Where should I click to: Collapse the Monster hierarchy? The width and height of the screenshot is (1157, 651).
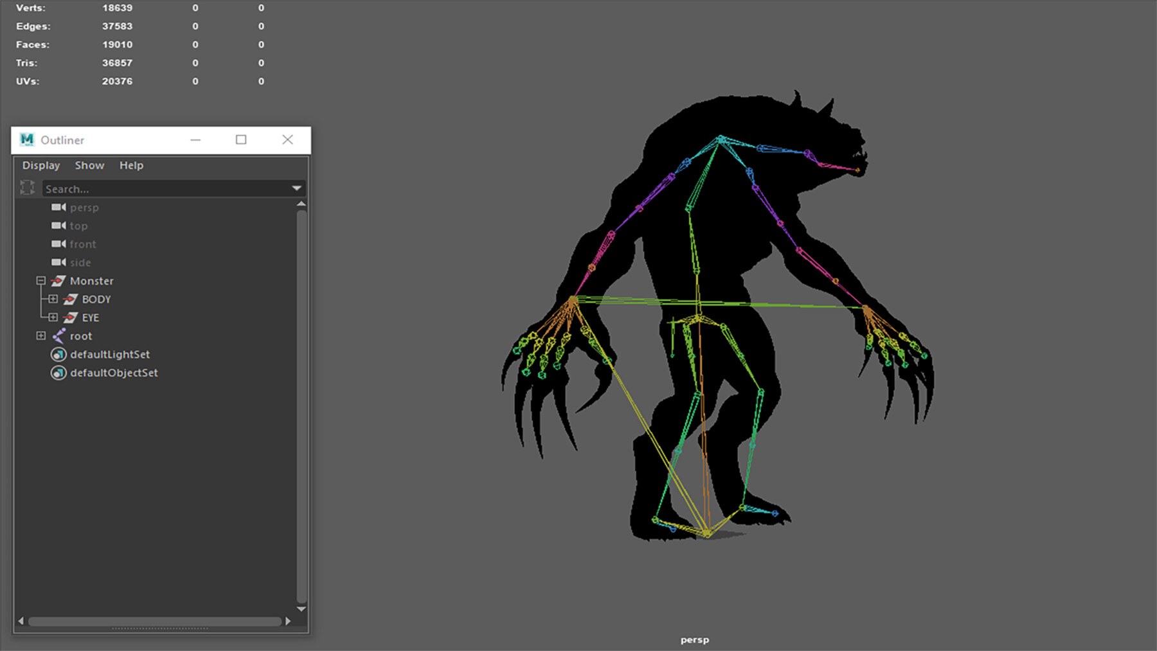coord(41,281)
